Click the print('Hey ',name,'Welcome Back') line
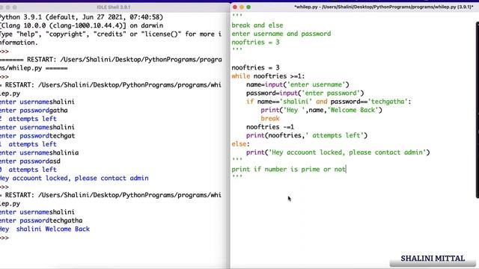479x269 pixels. point(321,110)
